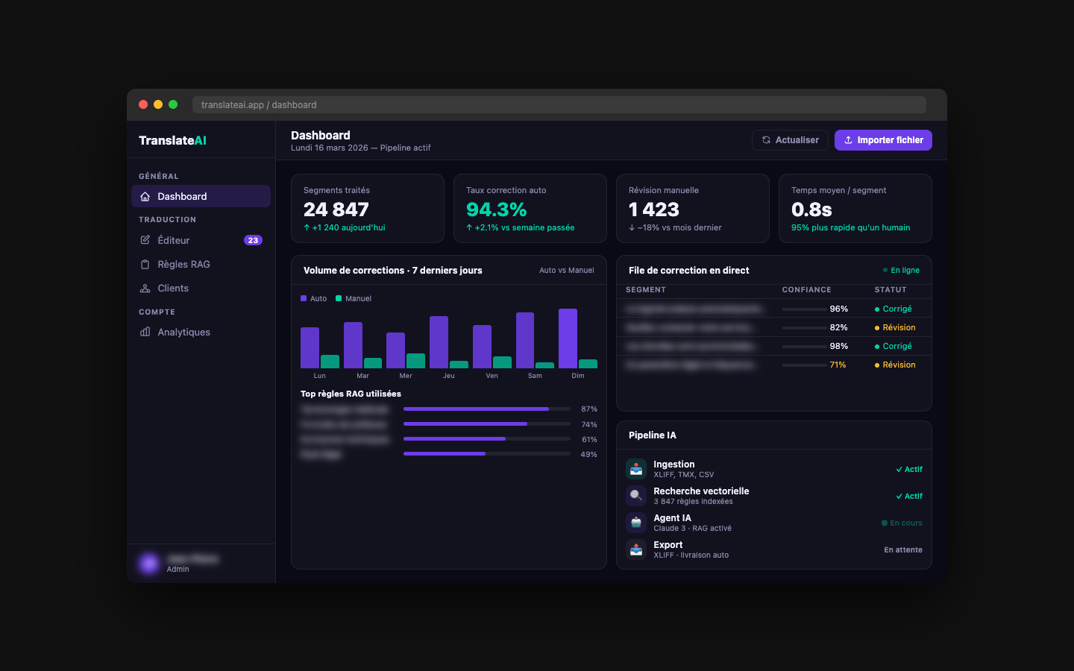Click the SEGMENT column header
The height and width of the screenshot is (671, 1074).
coord(646,290)
